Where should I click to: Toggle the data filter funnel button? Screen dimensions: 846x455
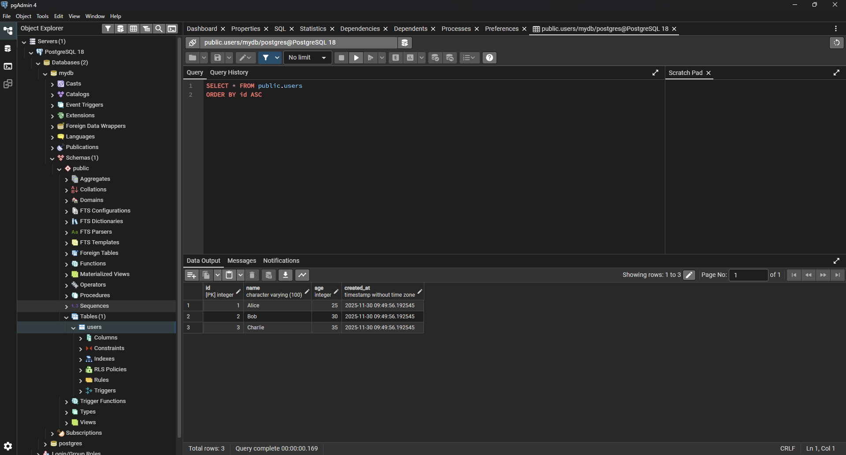coord(266,58)
